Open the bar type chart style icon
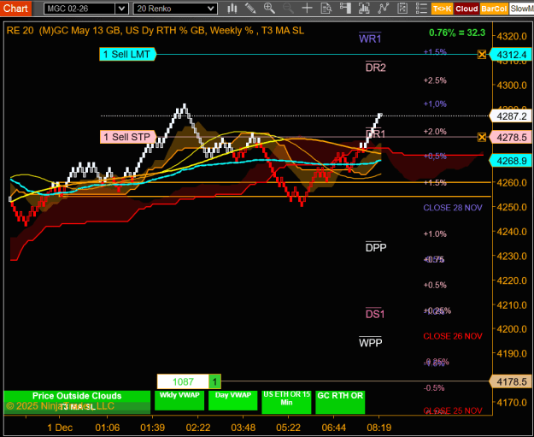 (232, 9)
